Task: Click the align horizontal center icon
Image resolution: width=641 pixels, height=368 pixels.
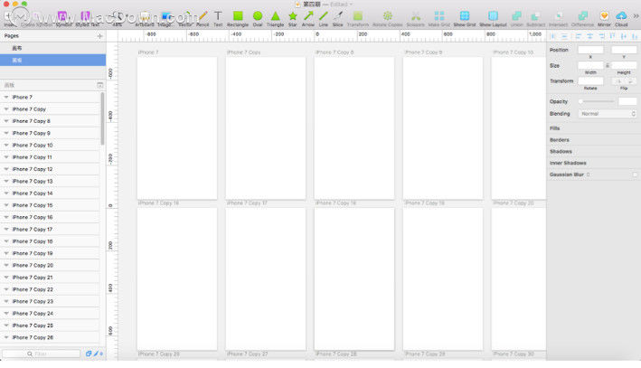Action: pyautogui.click(x=589, y=36)
